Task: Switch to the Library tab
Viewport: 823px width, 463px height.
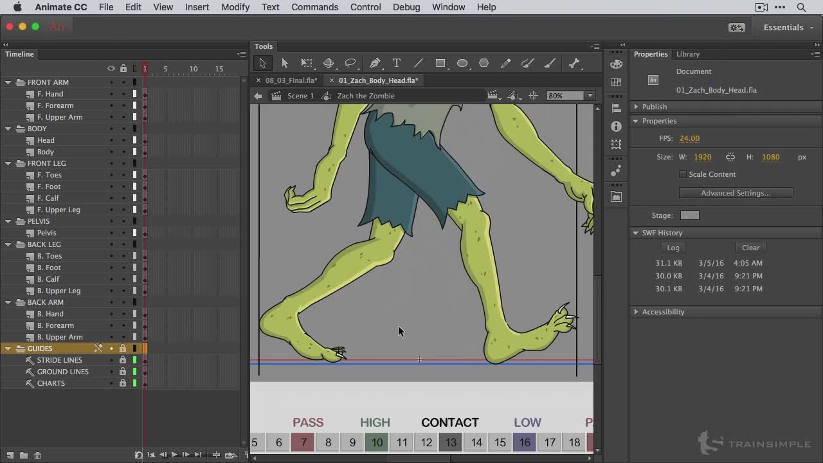Action: (x=688, y=54)
